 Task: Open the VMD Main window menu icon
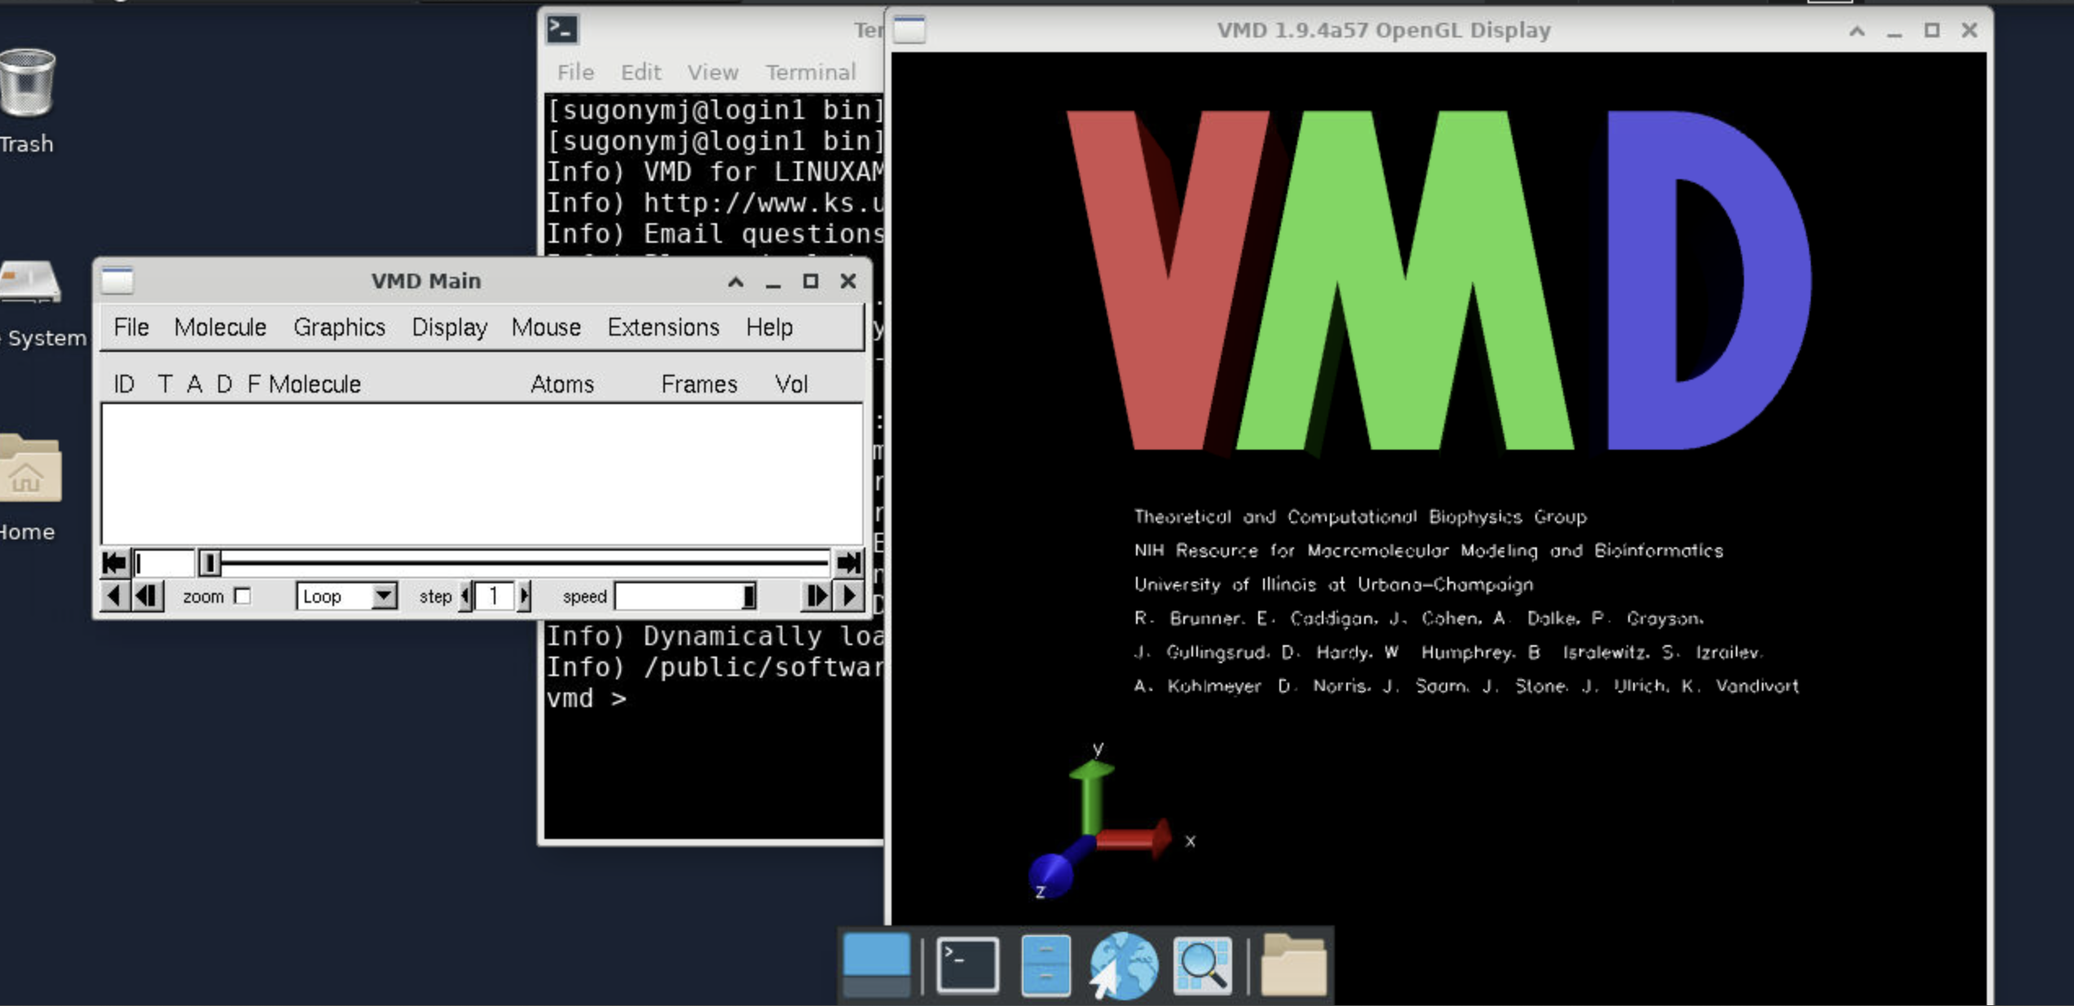117,280
